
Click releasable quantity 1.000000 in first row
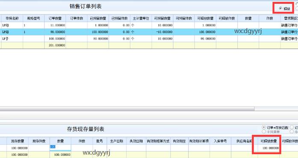(x=205, y=25)
